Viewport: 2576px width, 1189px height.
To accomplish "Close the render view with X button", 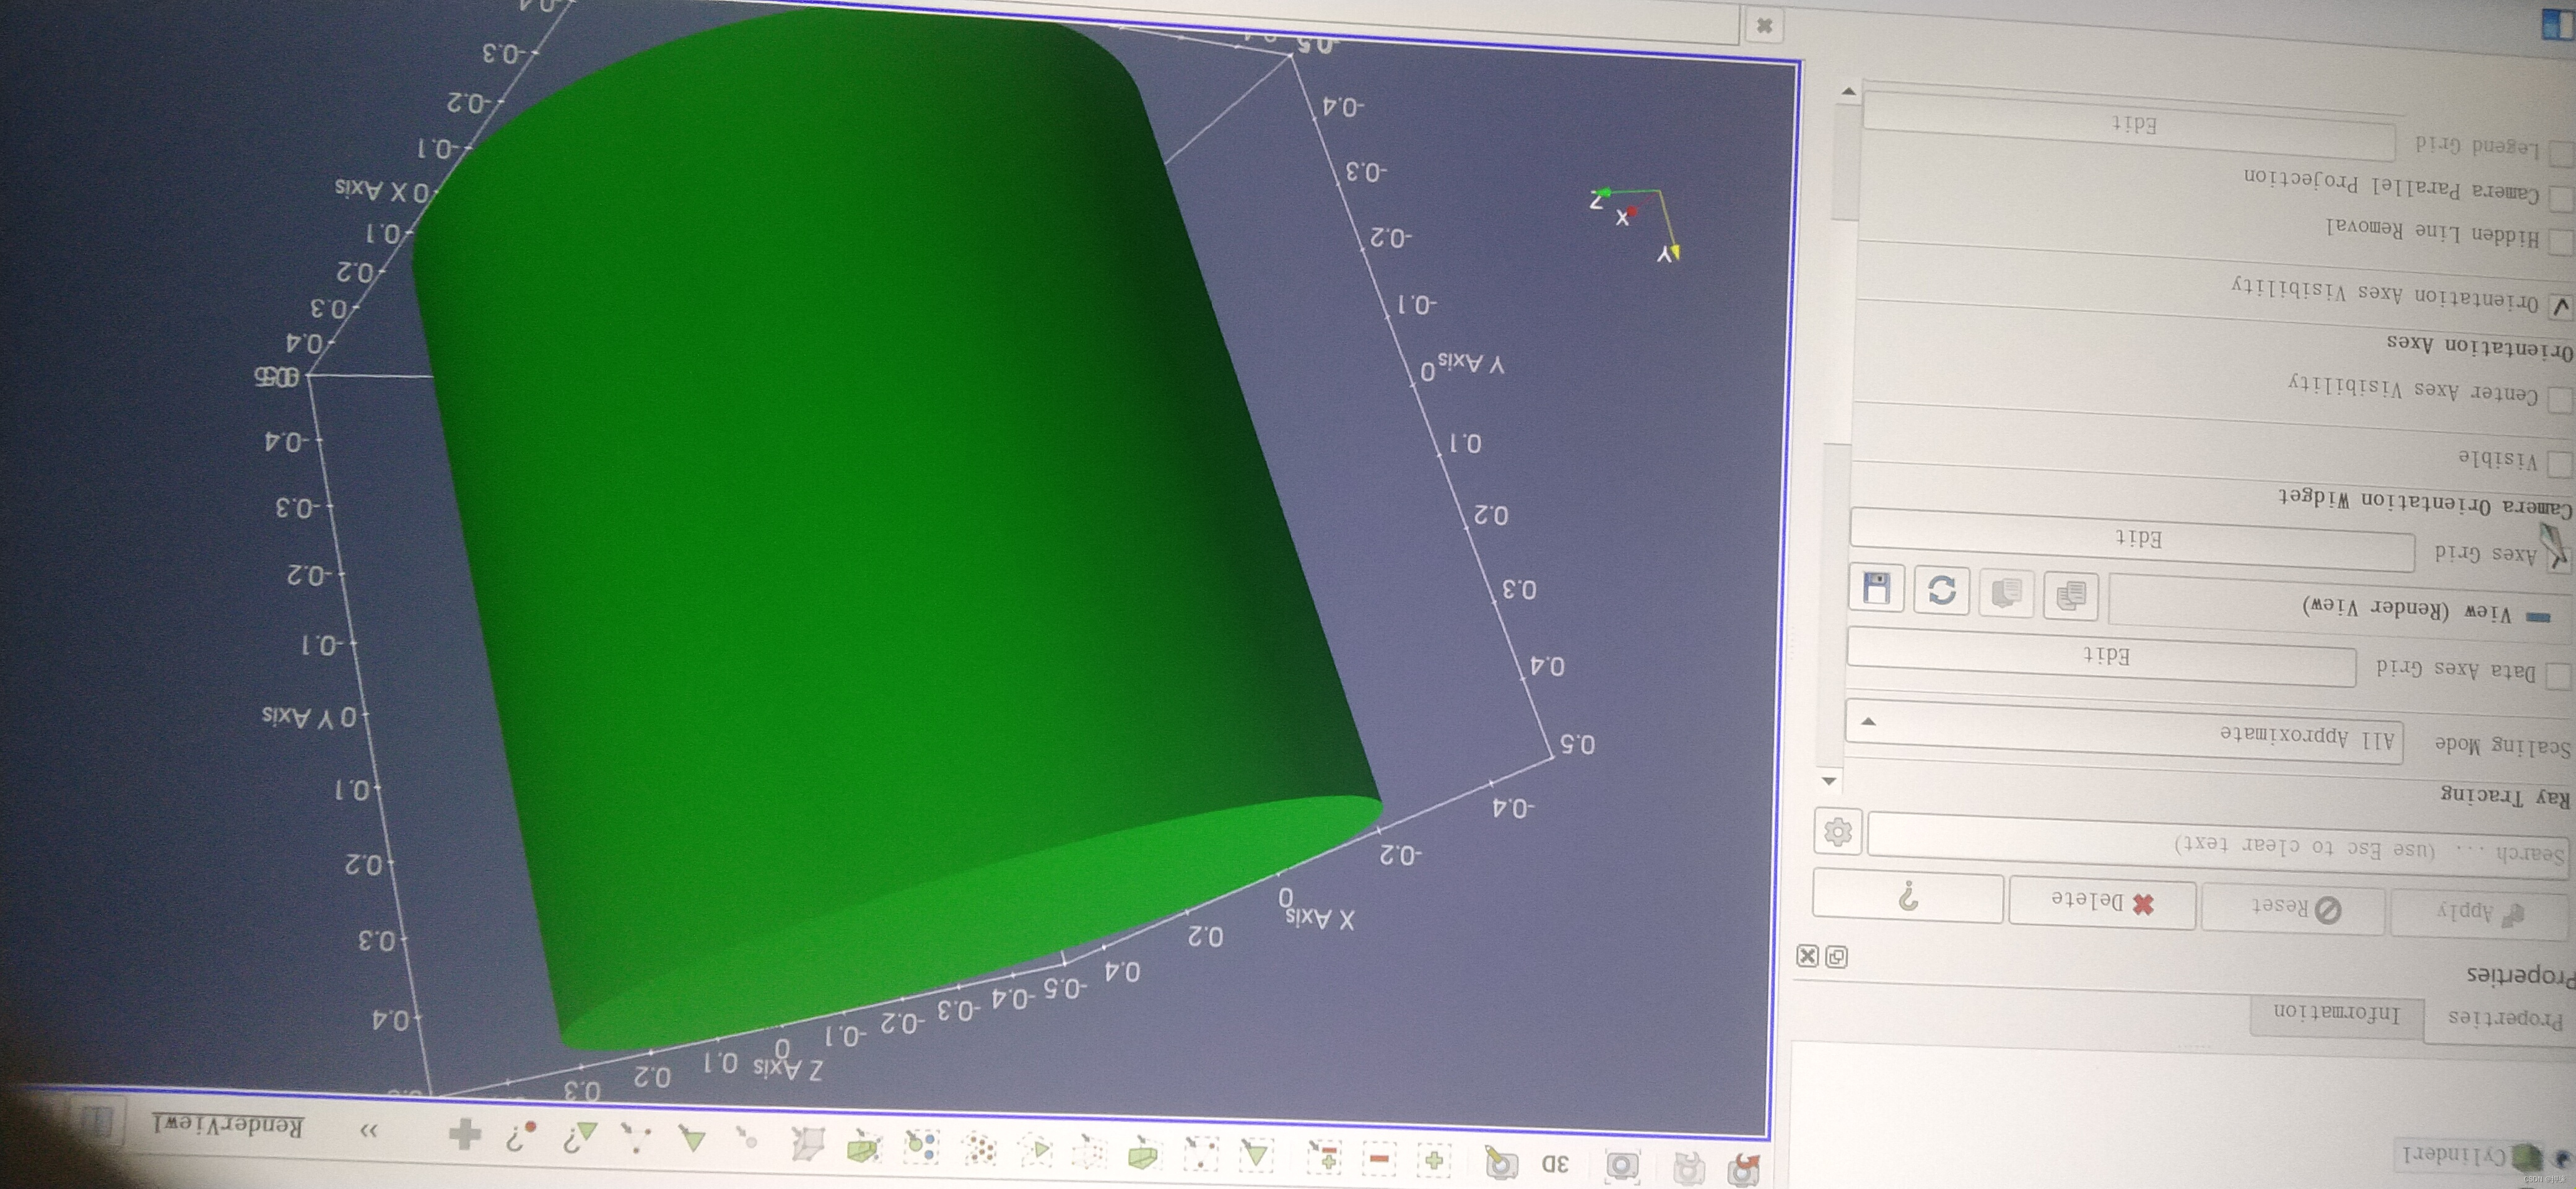I will click(1765, 26).
